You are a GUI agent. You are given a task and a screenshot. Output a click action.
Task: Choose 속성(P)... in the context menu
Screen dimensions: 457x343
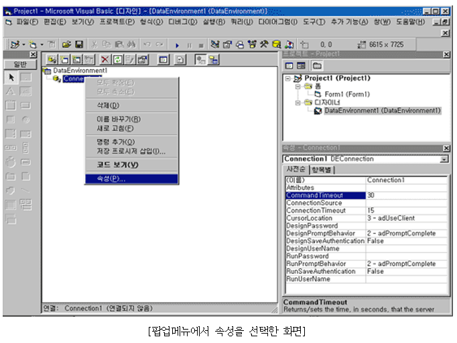click(132, 179)
